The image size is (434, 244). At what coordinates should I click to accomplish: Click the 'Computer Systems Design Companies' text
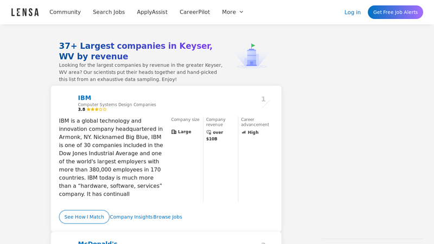click(117, 105)
